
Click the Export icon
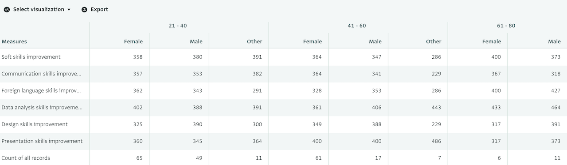point(84,9)
